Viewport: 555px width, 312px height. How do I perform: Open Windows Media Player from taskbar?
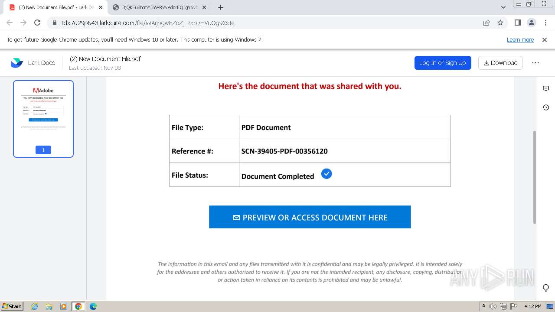64,306
